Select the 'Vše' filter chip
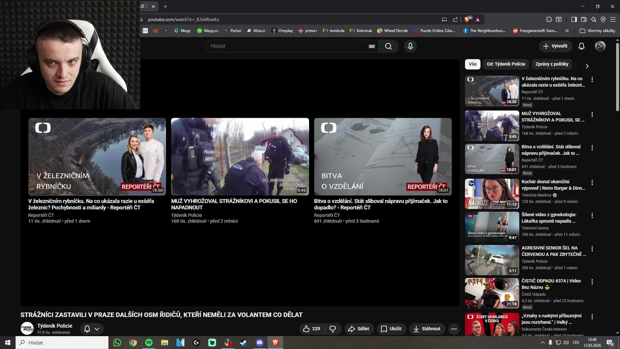The height and width of the screenshot is (349, 620). pos(472,64)
